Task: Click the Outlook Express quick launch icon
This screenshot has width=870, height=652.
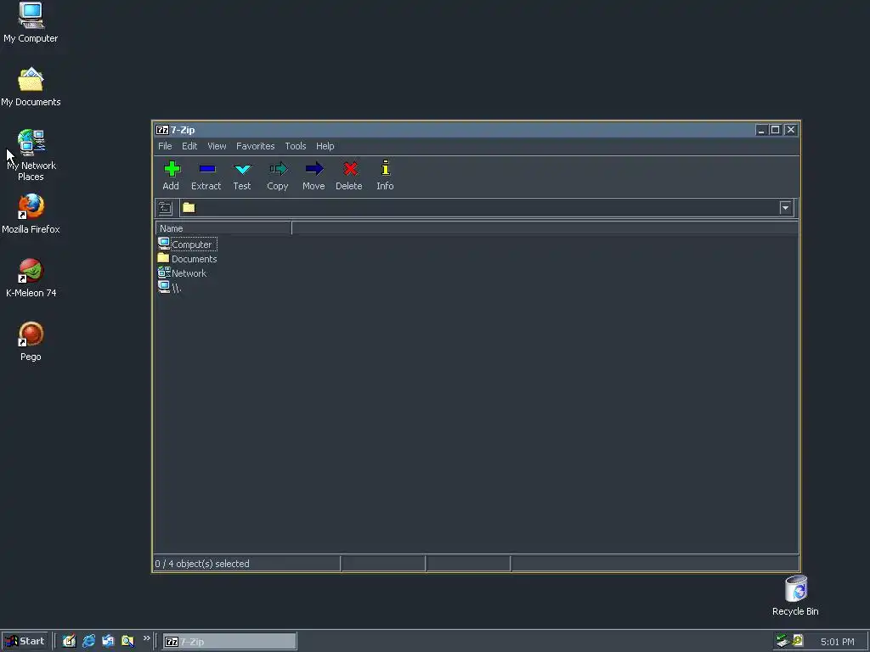Action: coord(108,642)
